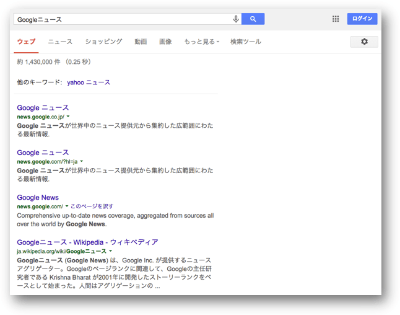Expand the もっと見る dropdown
Screen dimensions: 400x315
click(x=201, y=42)
